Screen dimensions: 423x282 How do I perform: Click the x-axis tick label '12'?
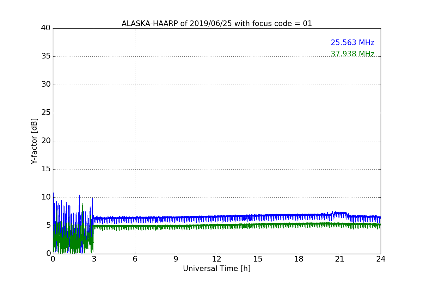[x=217, y=259]
